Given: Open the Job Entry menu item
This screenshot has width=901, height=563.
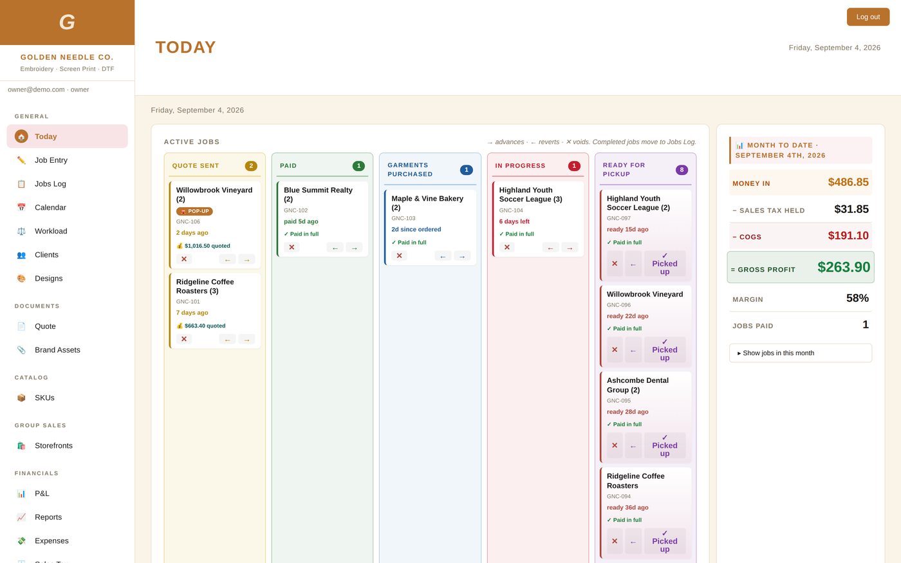Looking at the screenshot, I should (x=67, y=160).
